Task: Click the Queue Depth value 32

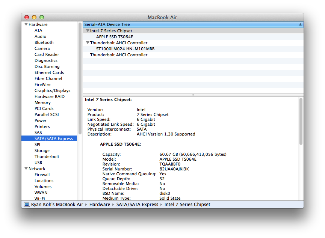Action: [x=162, y=179]
